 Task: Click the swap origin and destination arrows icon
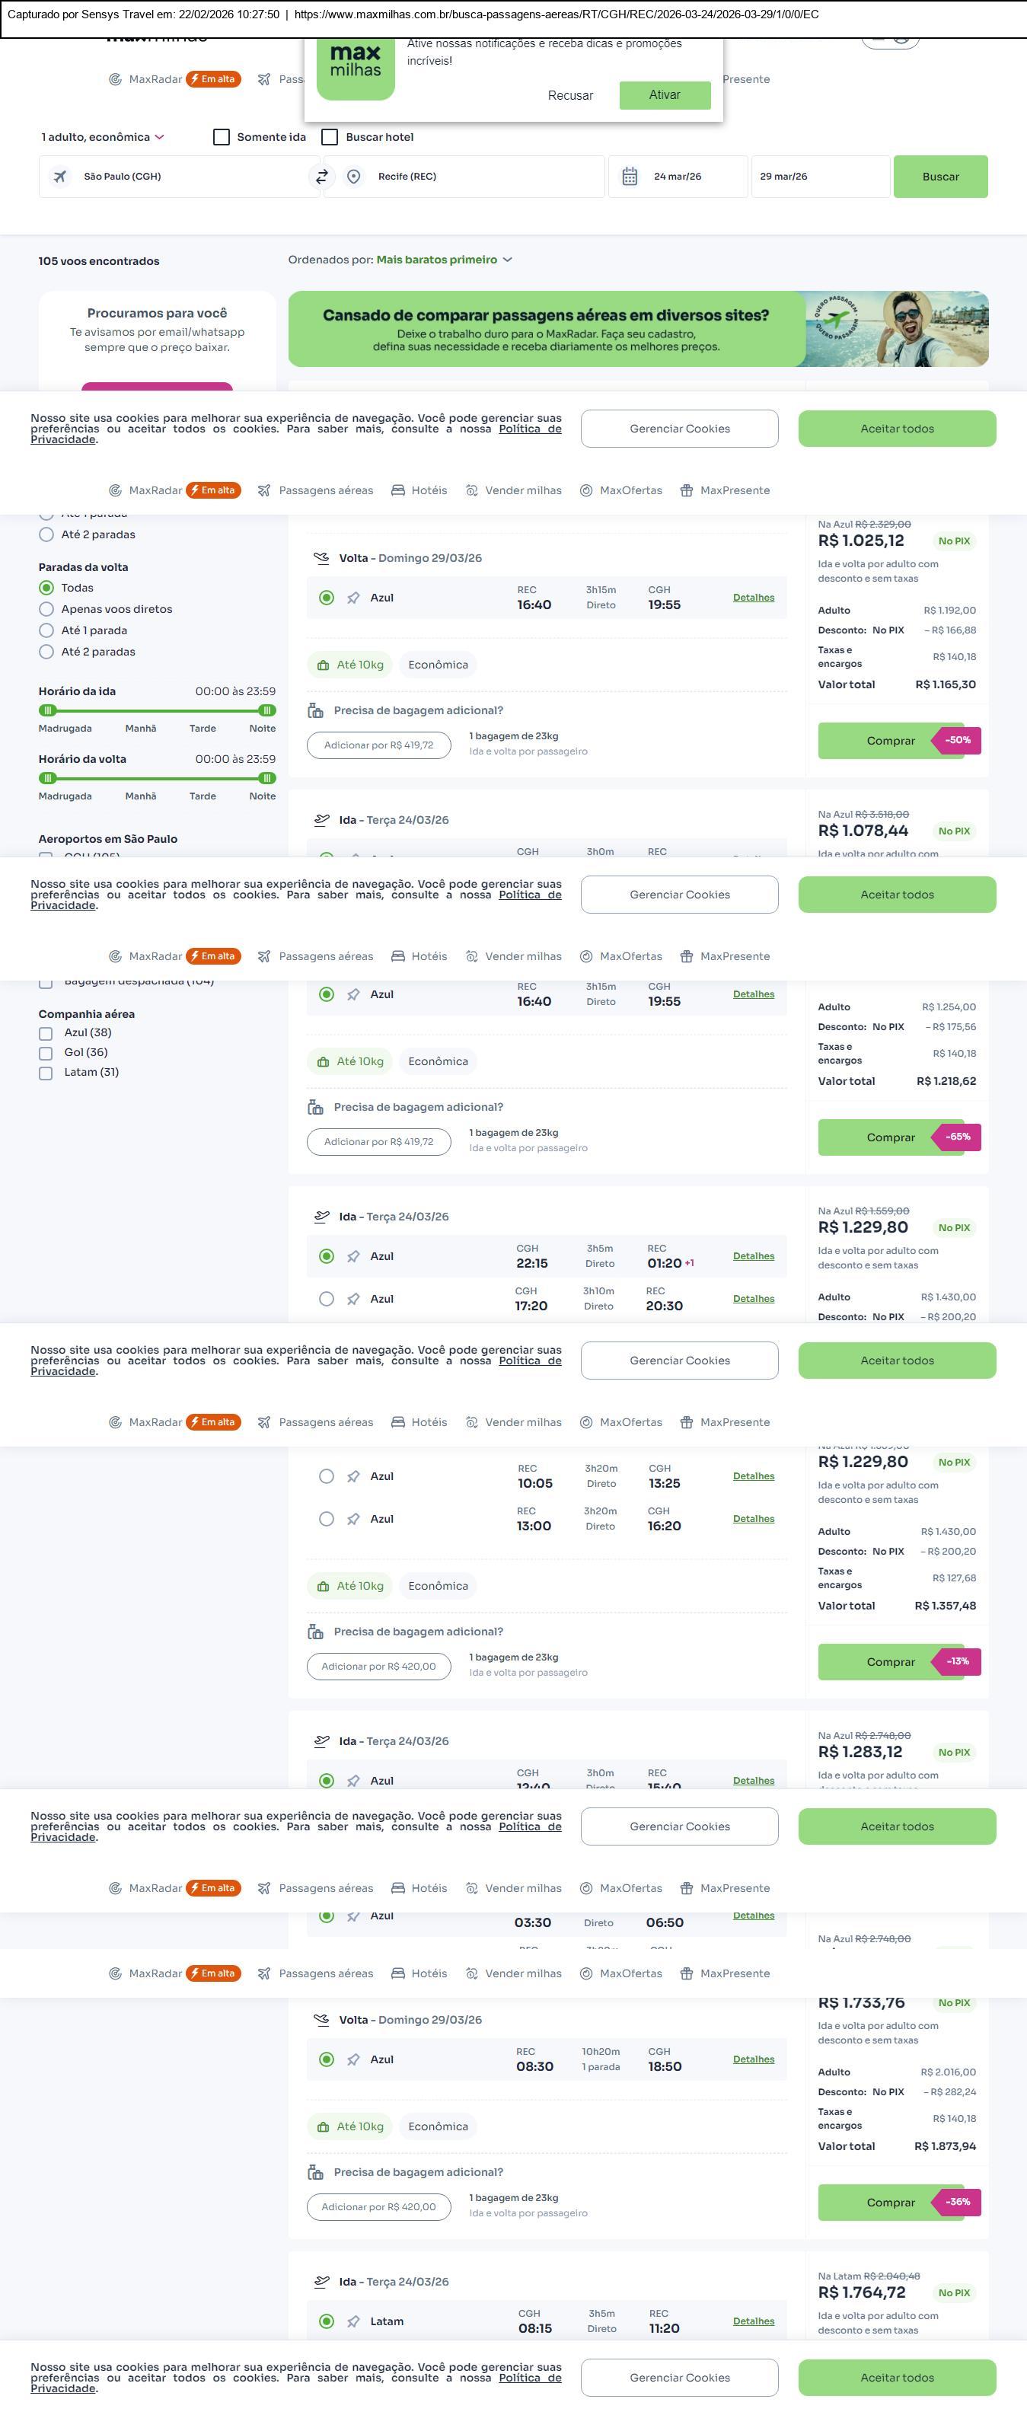pyautogui.click(x=321, y=176)
